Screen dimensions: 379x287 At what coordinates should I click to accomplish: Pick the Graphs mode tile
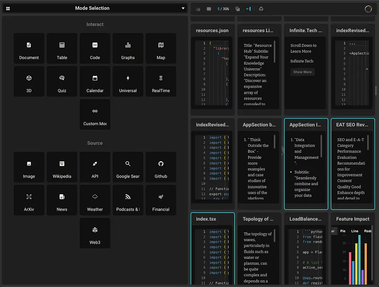pyautogui.click(x=128, y=49)
